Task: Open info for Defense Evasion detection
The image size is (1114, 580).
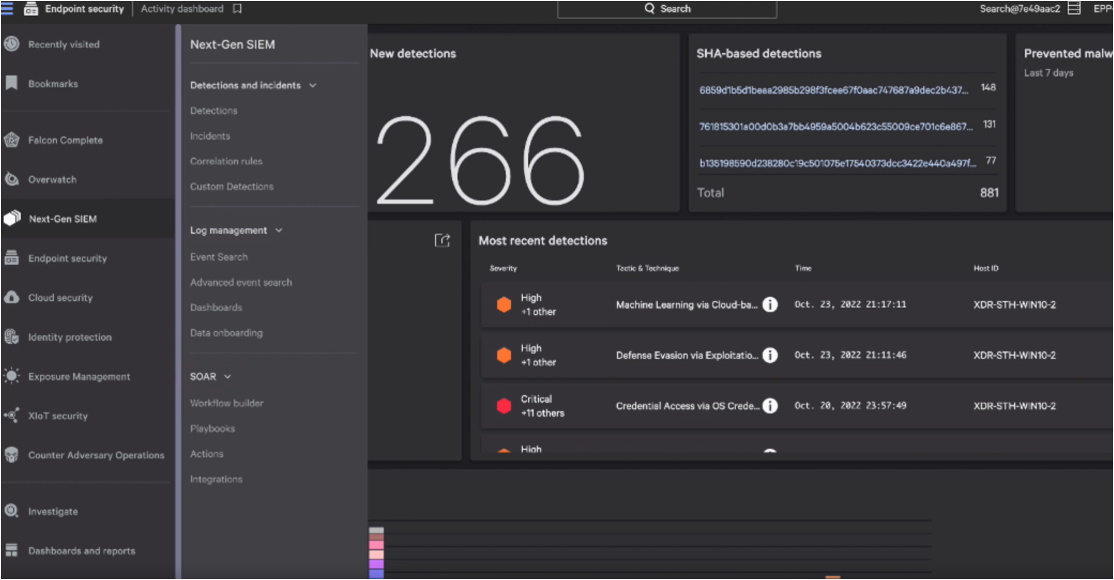Action: click(770, 355)
